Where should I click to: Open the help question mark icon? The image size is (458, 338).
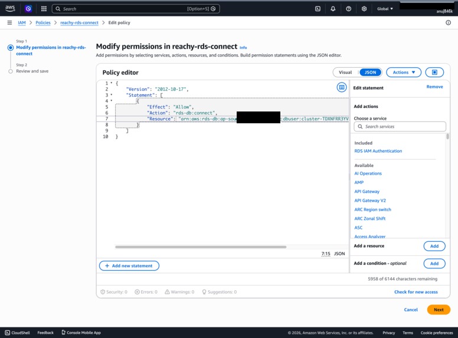tap(348, 9)
